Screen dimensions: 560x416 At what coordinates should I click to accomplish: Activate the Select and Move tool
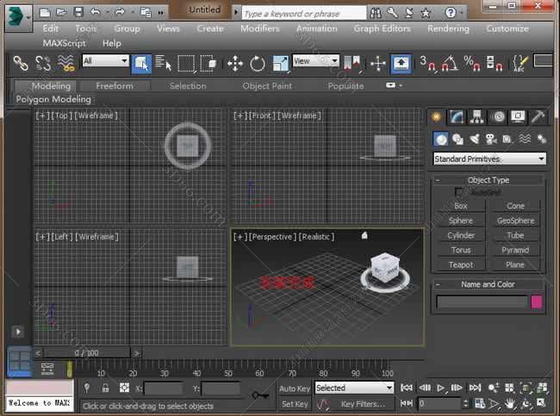tap(234, 63)
